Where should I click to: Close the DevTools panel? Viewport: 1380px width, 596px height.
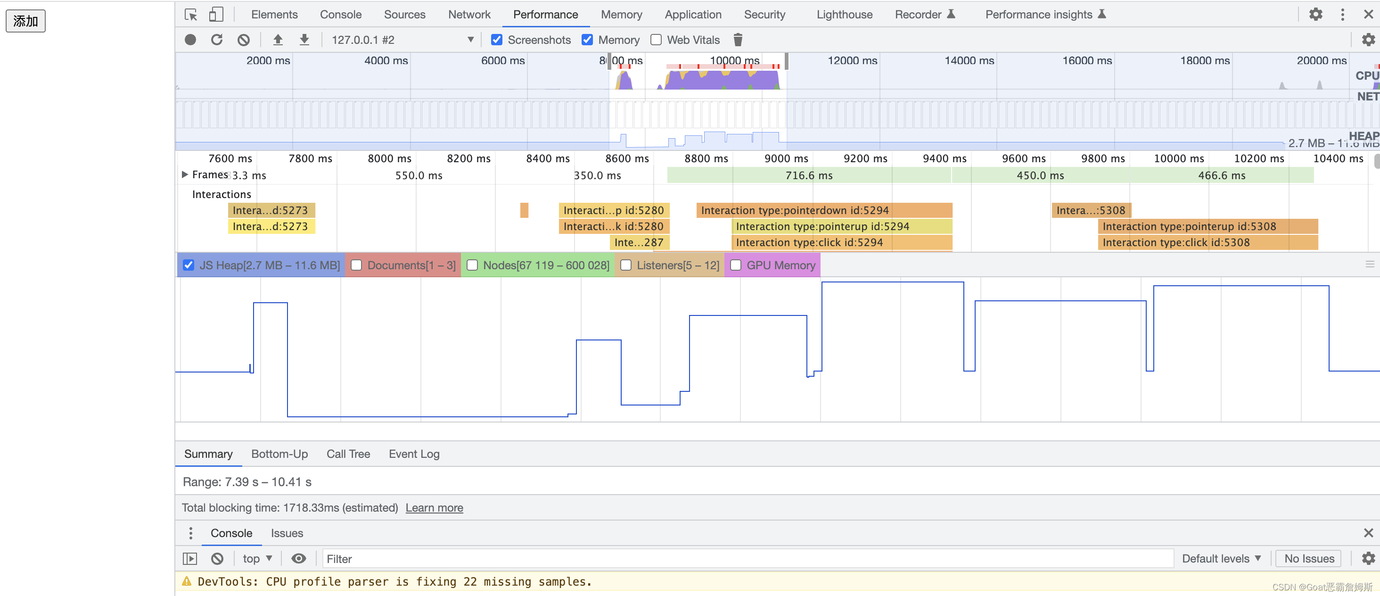pos(1368,15)
